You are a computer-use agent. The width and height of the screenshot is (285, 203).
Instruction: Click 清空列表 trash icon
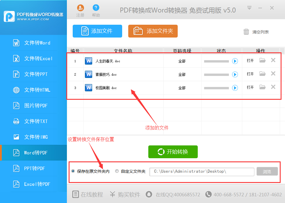click(x=246, y=32)
